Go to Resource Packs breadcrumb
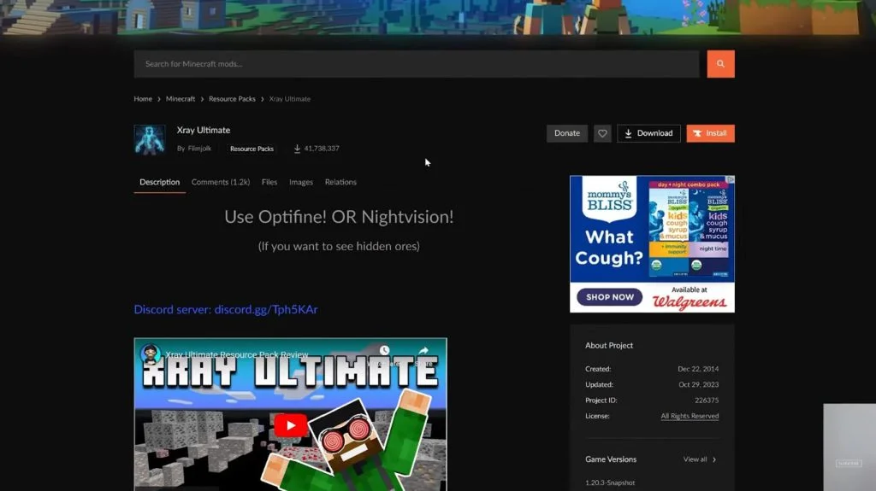Screen dimensions: 876x491 pos(232,99)
